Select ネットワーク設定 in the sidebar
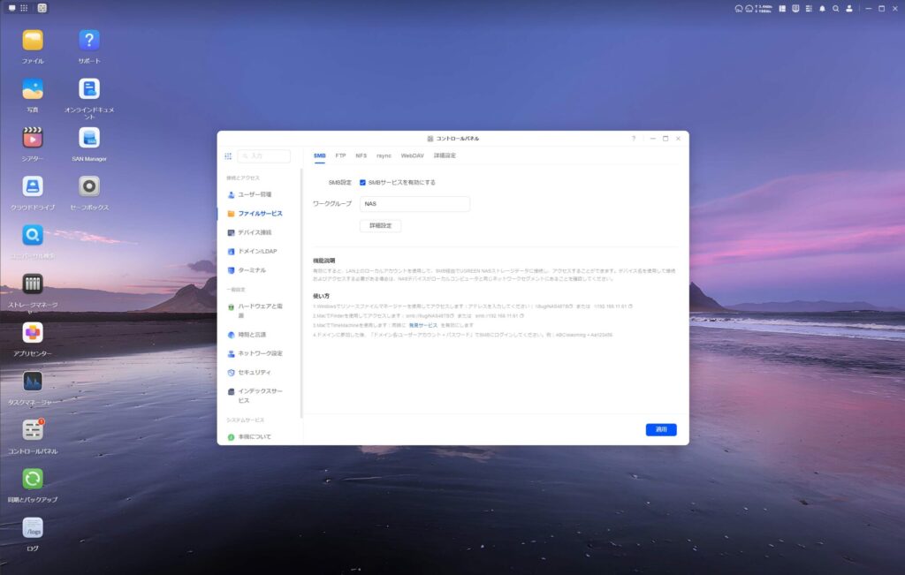The height and width of the screenshot is (575, 905). pos(260,353)
